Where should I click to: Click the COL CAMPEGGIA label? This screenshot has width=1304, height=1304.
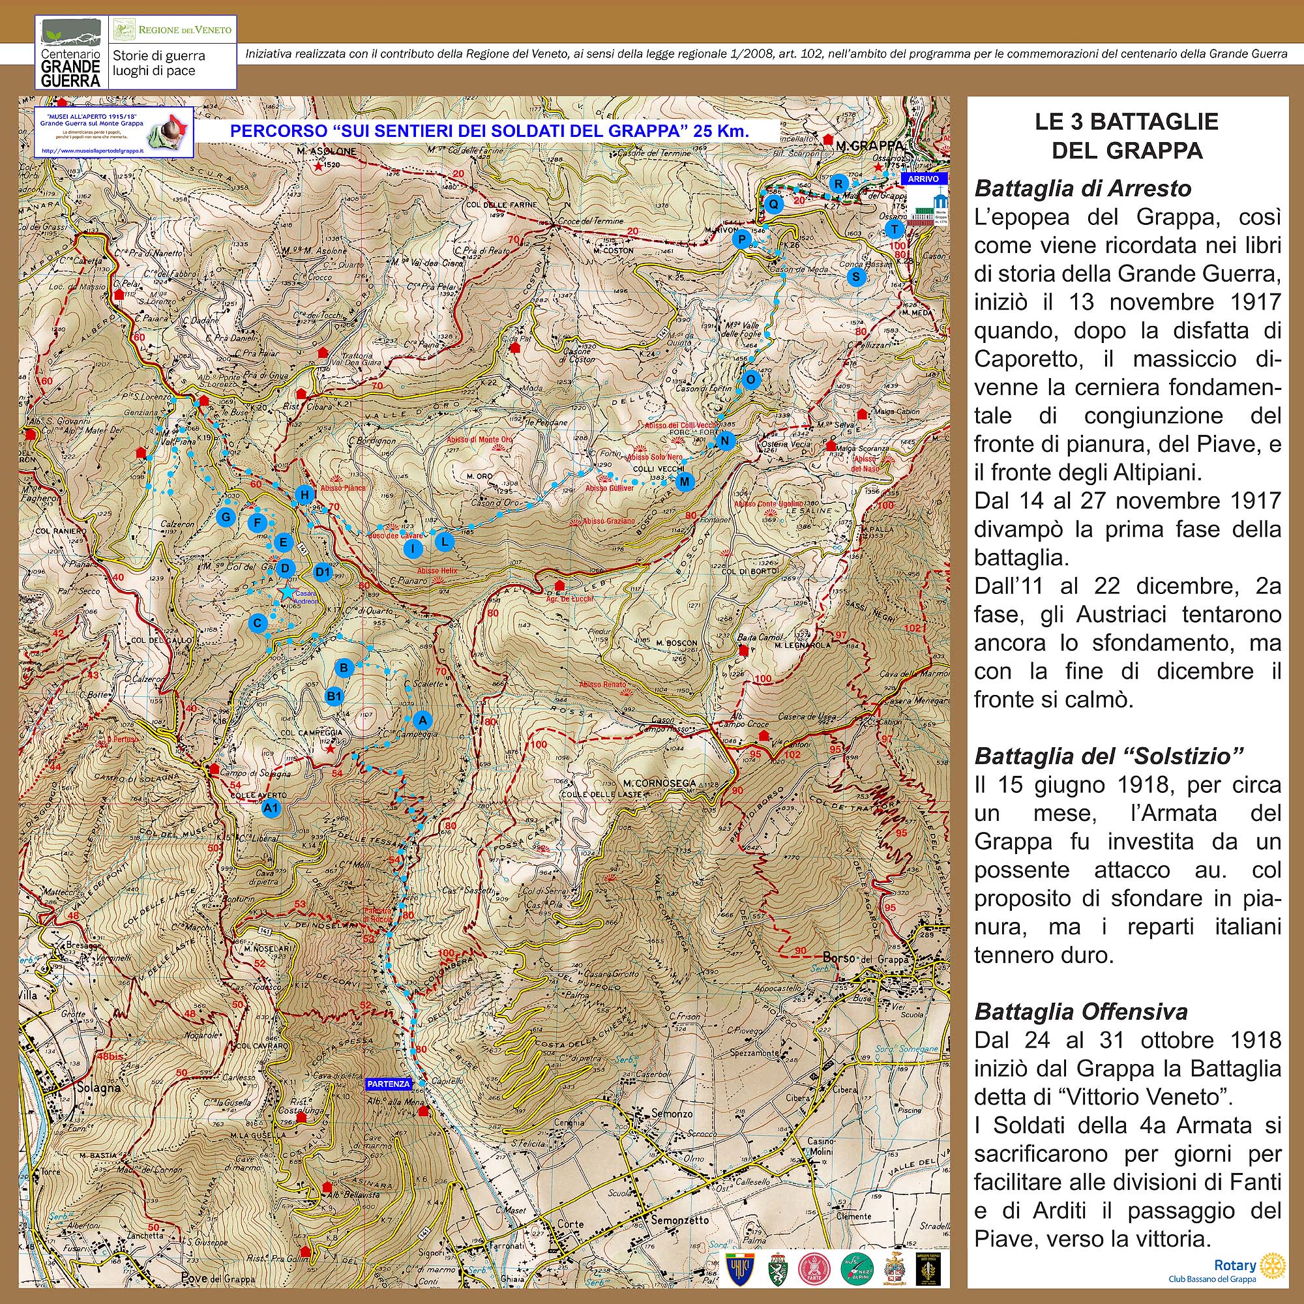pyautogui.click(x=311, y=733)
